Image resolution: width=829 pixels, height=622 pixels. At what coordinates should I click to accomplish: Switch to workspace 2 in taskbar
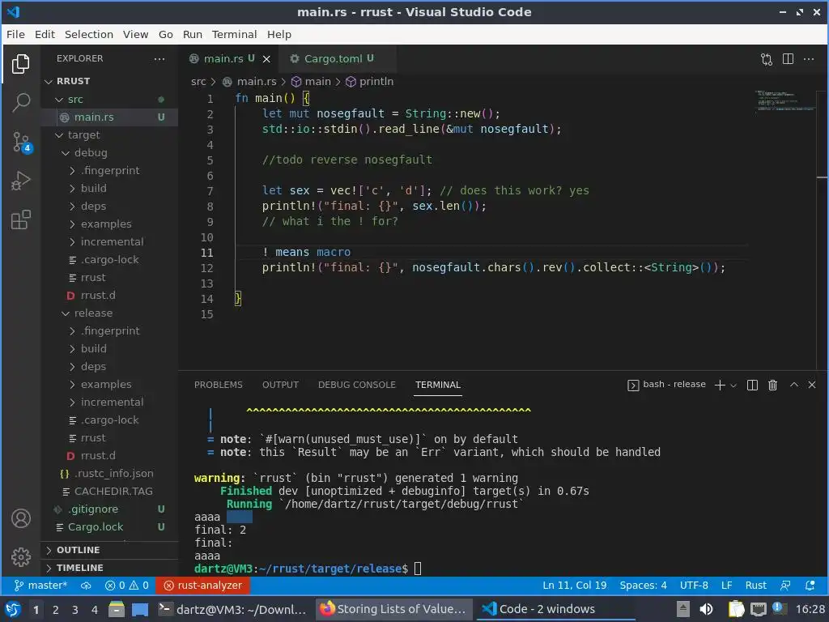coord(56,609)
